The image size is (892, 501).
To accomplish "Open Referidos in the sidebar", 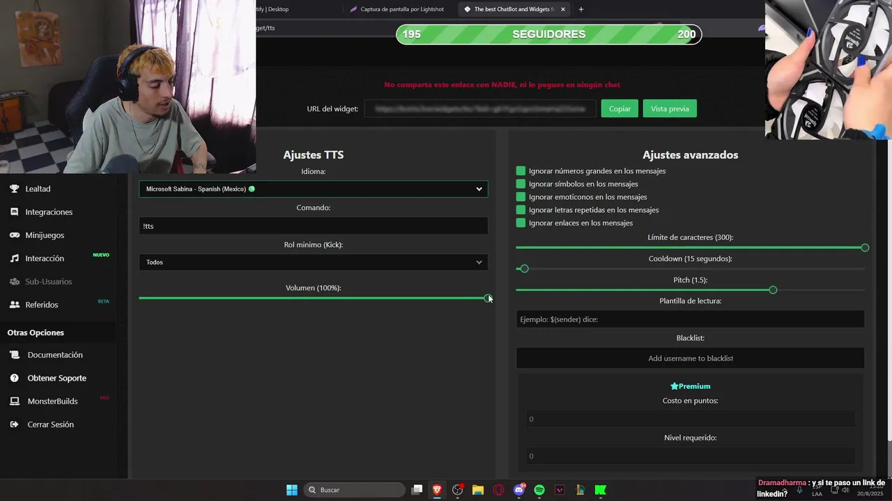I will (42, 305).
